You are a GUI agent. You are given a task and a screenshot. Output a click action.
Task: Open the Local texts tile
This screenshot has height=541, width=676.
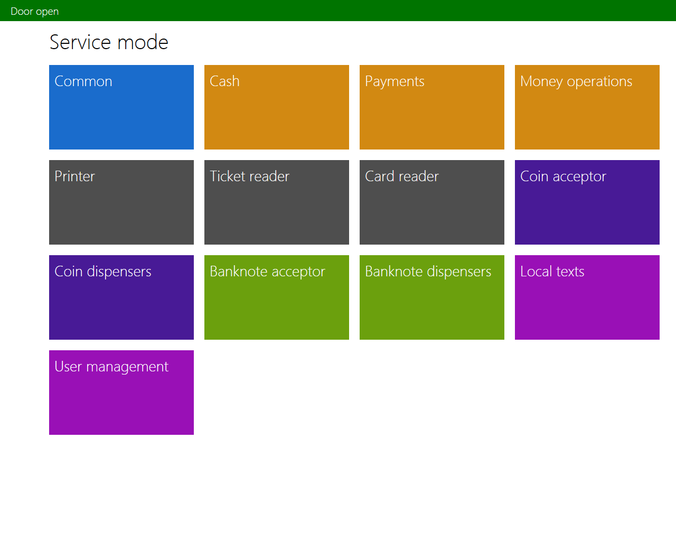coord(587,297)
